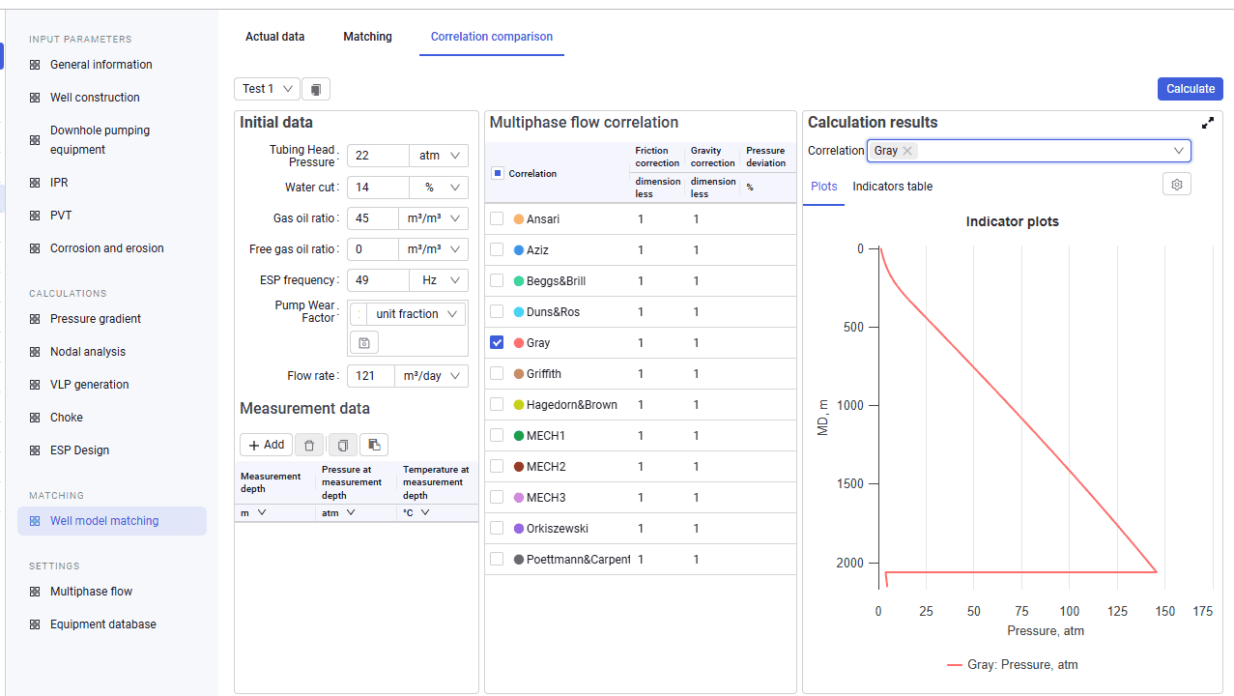1234x696 pixels.
Task: Switch to the Matching tab
Action: tap(367, 37)
